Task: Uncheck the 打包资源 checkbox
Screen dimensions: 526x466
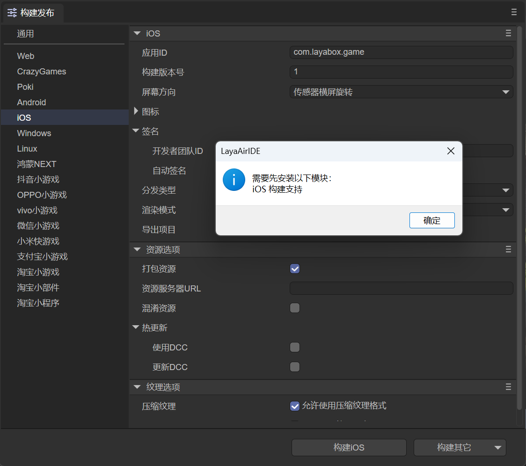Action: [x=295, y=269]
